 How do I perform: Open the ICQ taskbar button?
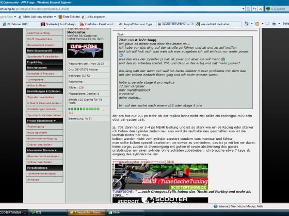[48, 212]
